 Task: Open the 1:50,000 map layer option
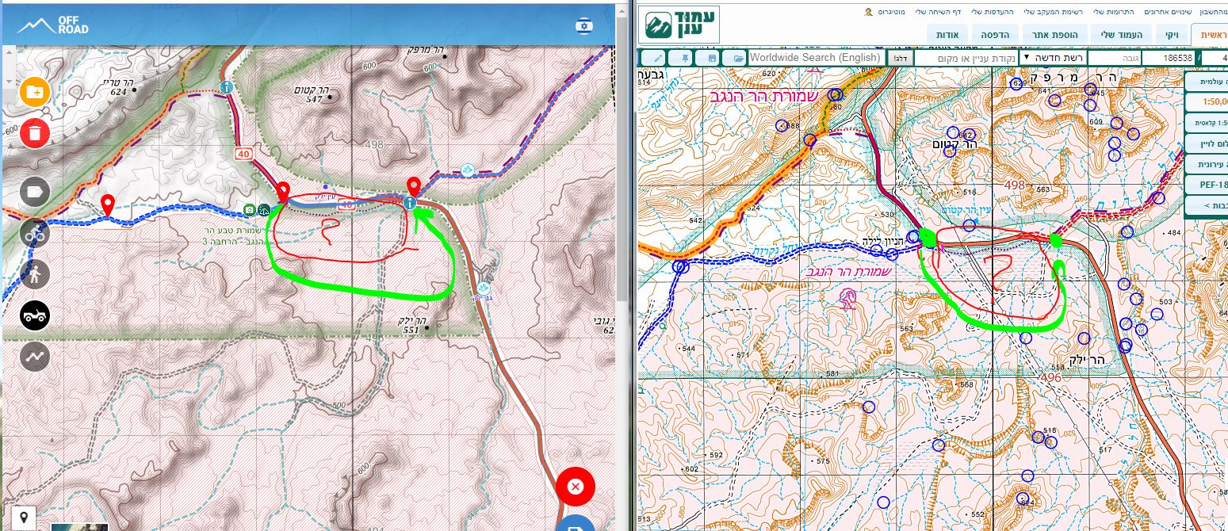tap(1206, 102)
